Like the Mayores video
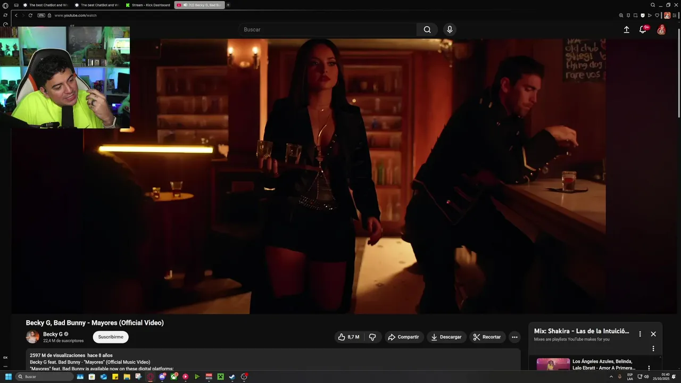The image size is (681, 383). 349,337
